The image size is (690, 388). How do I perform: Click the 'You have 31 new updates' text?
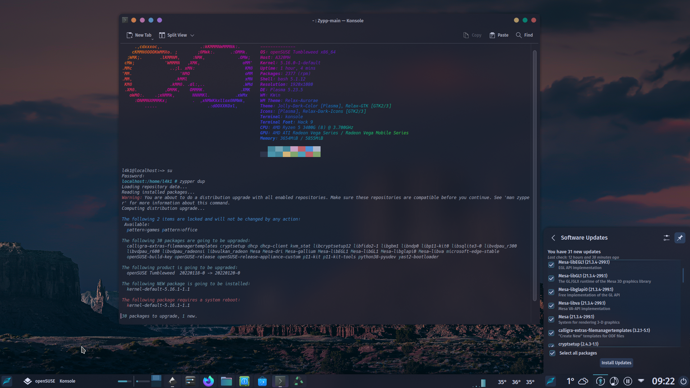point(574,252)
